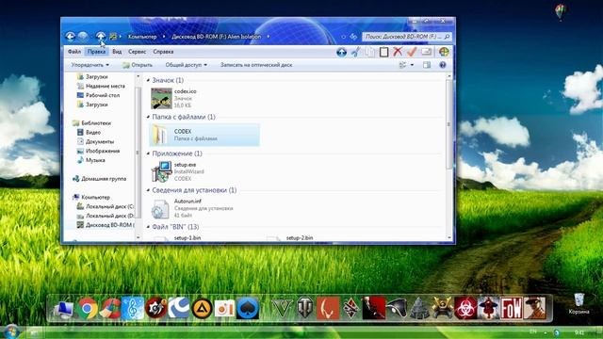Image resolution: width=603 pixels, height=339 pixels.
Task: Click the red checkmark toolbar icon
Action: pos(412,52)
